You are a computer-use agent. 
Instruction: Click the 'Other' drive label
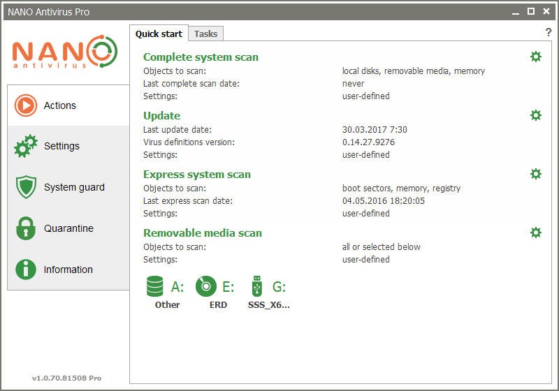click(167, 305)
